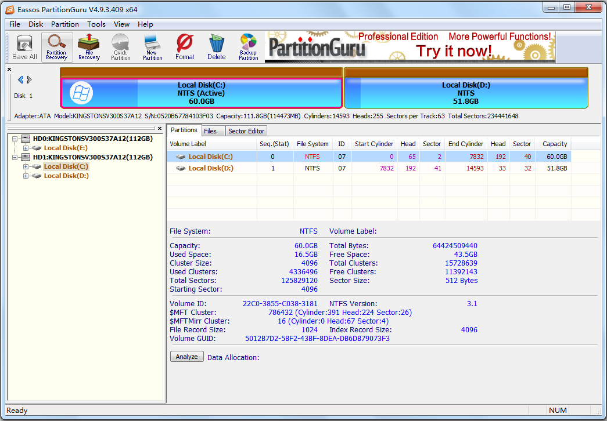Switch to the Sector Editor tab

pos(246,131)
